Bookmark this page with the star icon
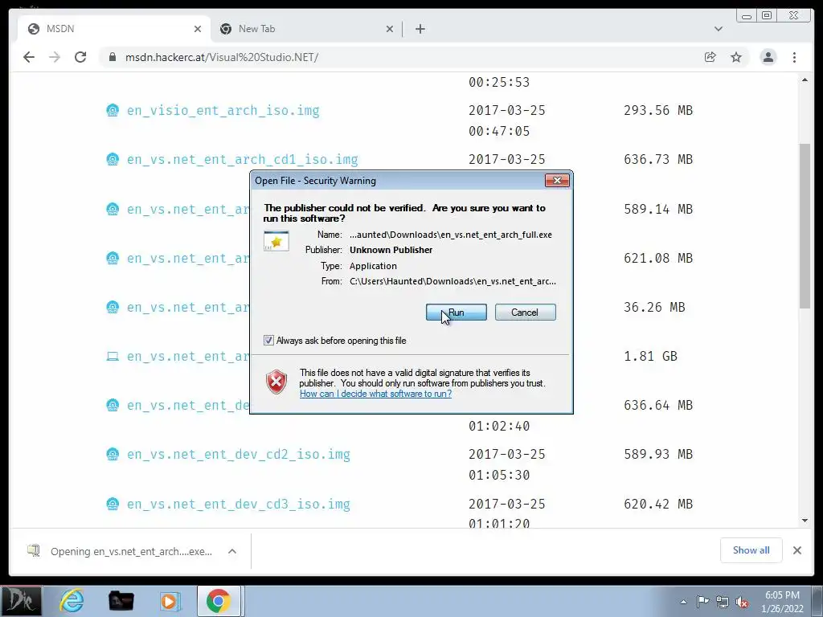This screenshot has height=617, width=823. coord(736,57)
